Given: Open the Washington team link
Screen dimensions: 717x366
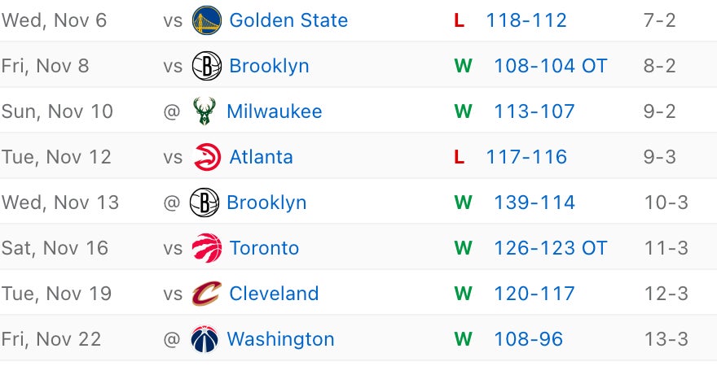Looking at the screenshot, I should pos(280,339).
